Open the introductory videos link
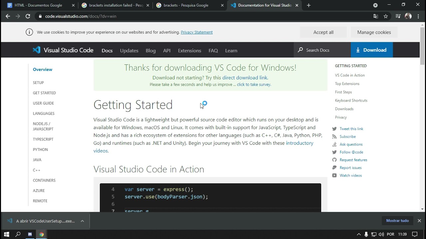Screen dimensions: 426x239 pos(203,147)
